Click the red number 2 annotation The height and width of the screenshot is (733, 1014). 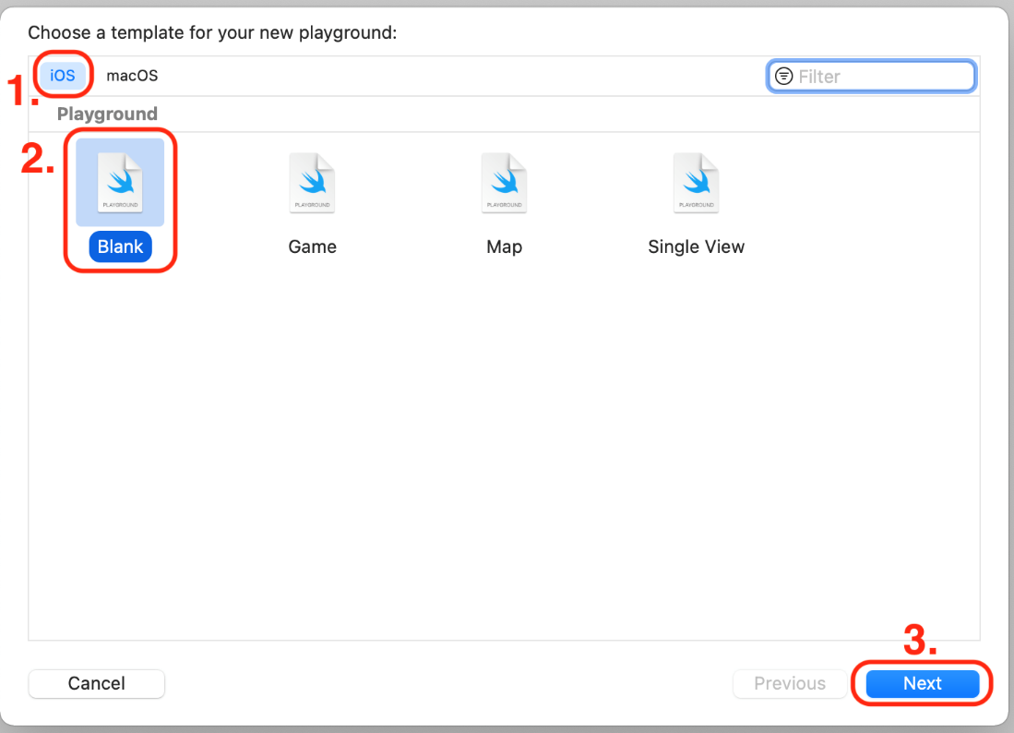coord(38,159)
